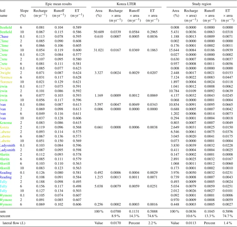
Task: Select the ET × area header under Study region
Action: tap(228, 15)
